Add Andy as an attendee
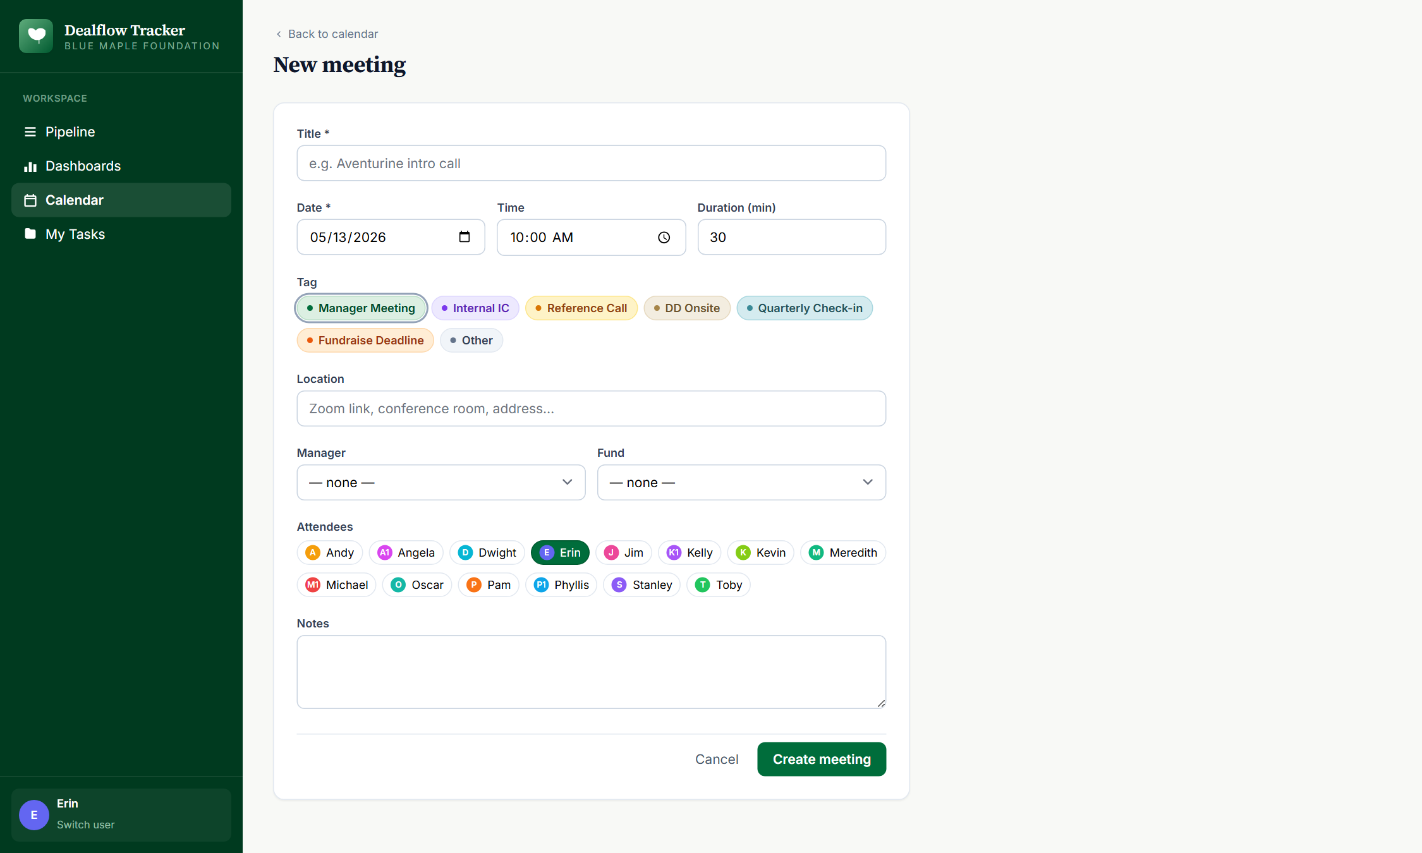 coord(330,552)
